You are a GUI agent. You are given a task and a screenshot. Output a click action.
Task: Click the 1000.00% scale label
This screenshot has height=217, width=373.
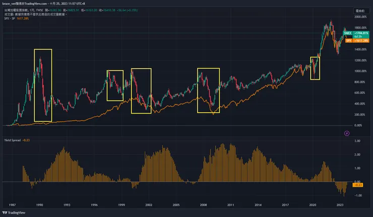(x=360, y=71)
